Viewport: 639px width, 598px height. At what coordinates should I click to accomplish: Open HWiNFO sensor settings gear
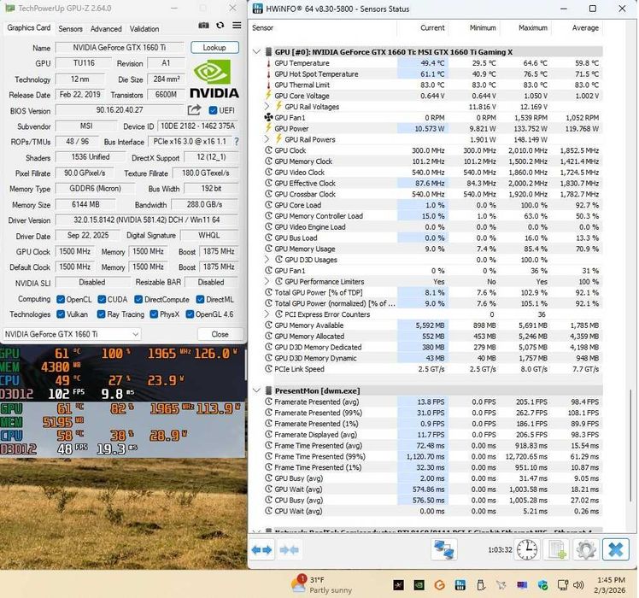586,549
